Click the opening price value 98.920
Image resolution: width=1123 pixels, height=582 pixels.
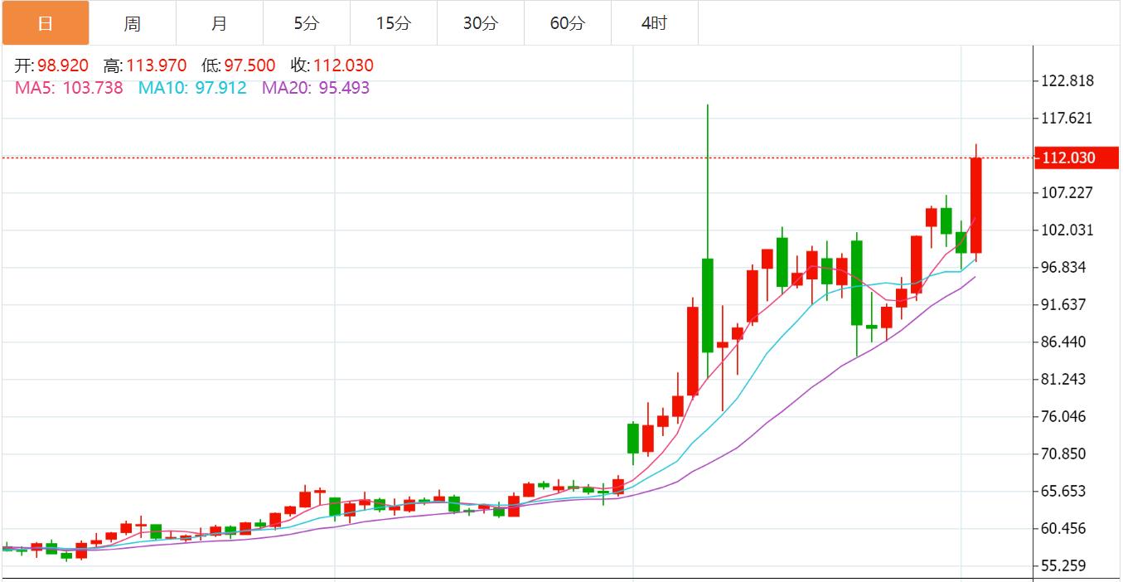(x=62, y=65)
